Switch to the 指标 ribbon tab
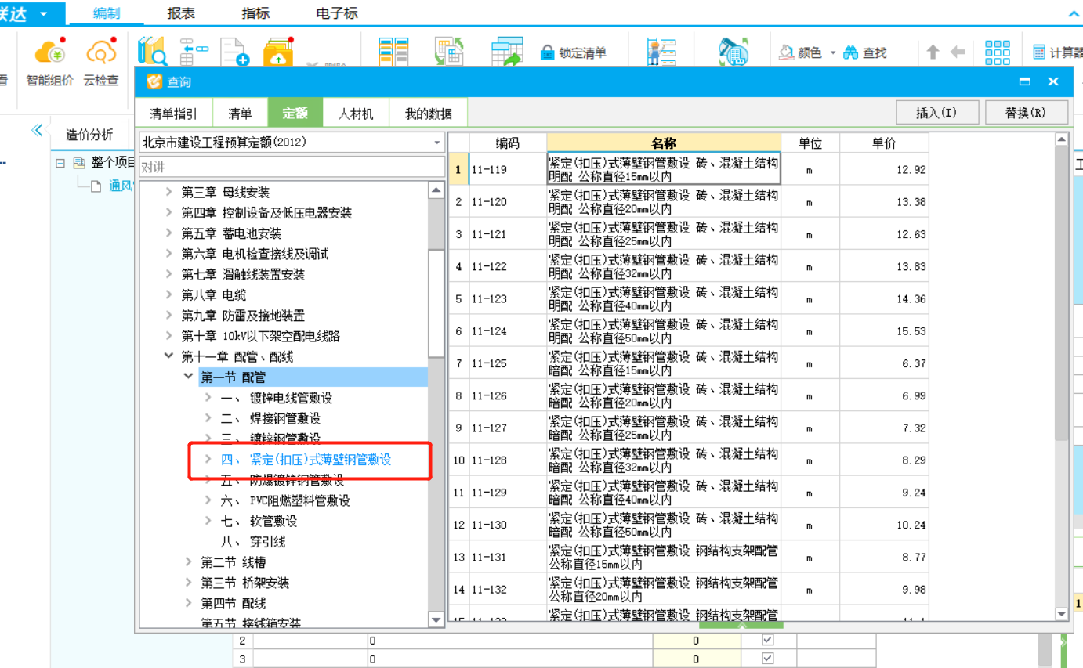This screenshot has width=1083, height=668. pos(255,14)
